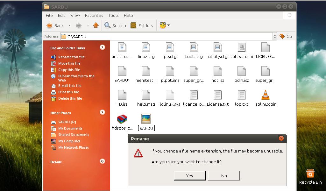Viewport: 326px width, 191px height.
Task: Click Move this file
Action: pyautogui.click(x=66, y=63)
